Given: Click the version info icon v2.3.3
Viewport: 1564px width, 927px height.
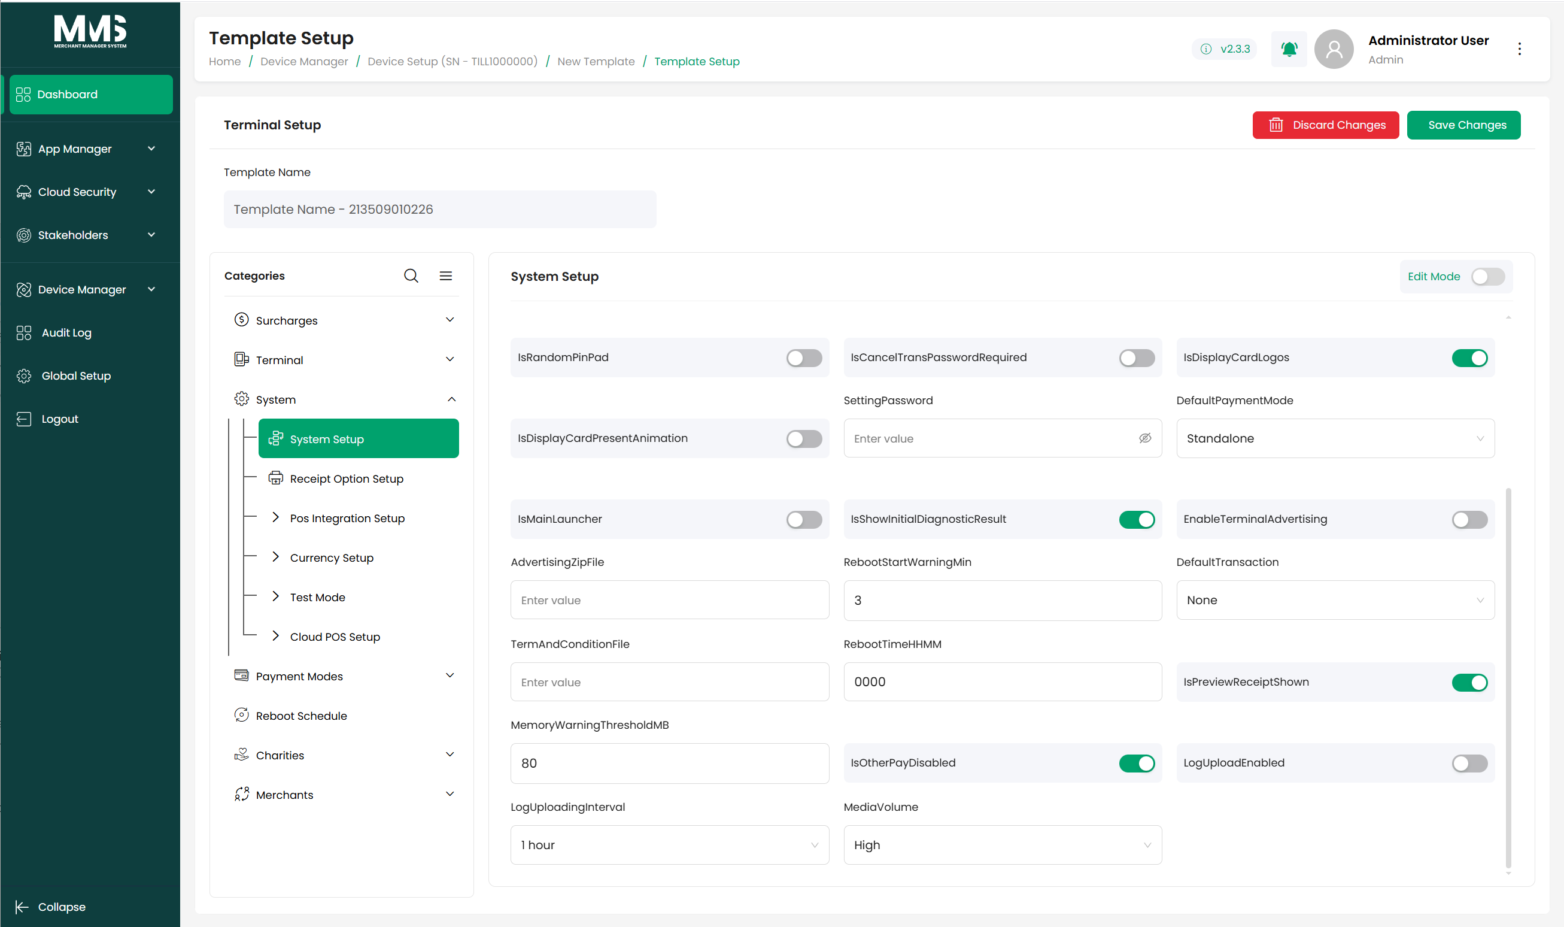Looking at the screenshot, I should [x=1206, y=49].
